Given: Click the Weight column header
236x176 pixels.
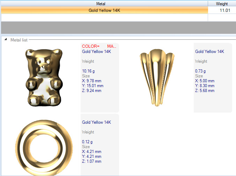Looking at the screenshot, I should (x=222, y=4).
